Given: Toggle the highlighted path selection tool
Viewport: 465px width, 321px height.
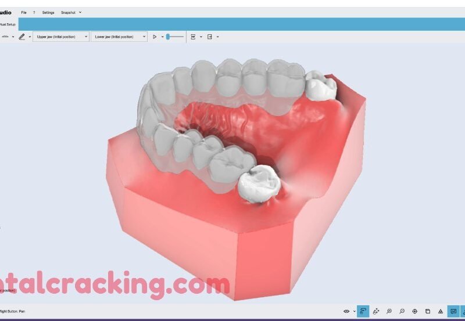Looking at the screenshot, I should click(x=363, y=311).
